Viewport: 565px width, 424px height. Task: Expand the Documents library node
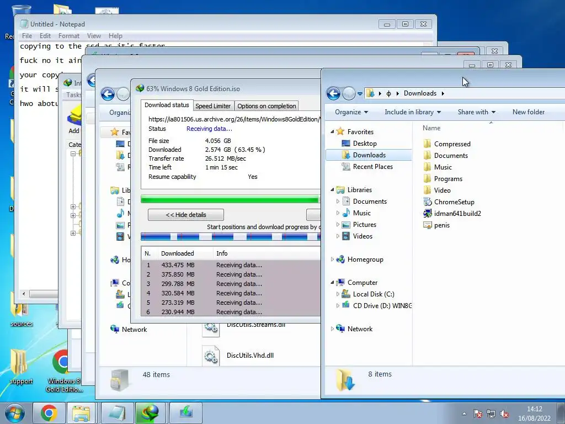[x=338, y=202]
